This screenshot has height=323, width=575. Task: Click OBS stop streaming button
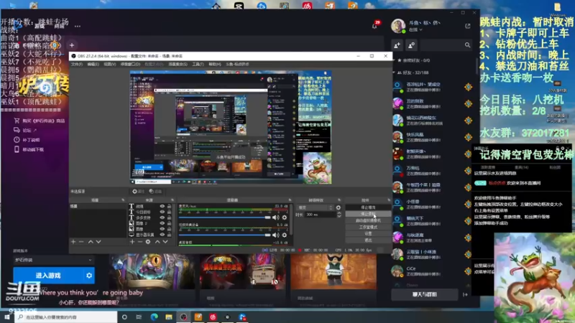pos(368,207)
